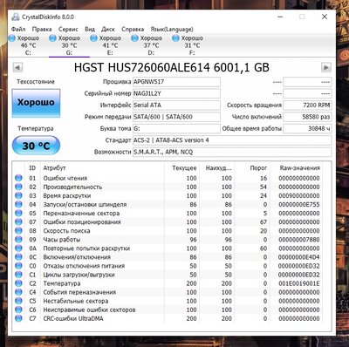Open the Диск menu
The image size is (349, 347).
coord(108,30)
